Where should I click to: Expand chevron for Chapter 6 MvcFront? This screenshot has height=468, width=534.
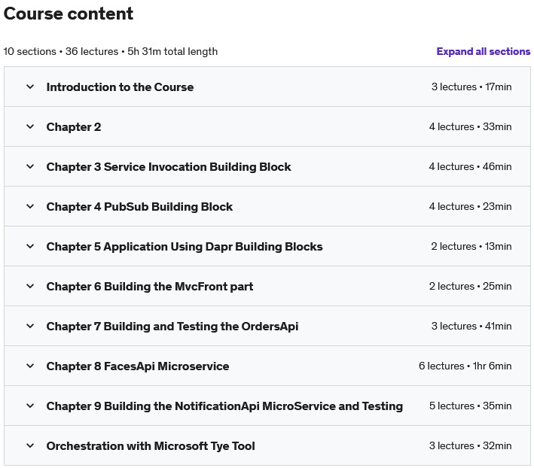[x=30, y=286]
